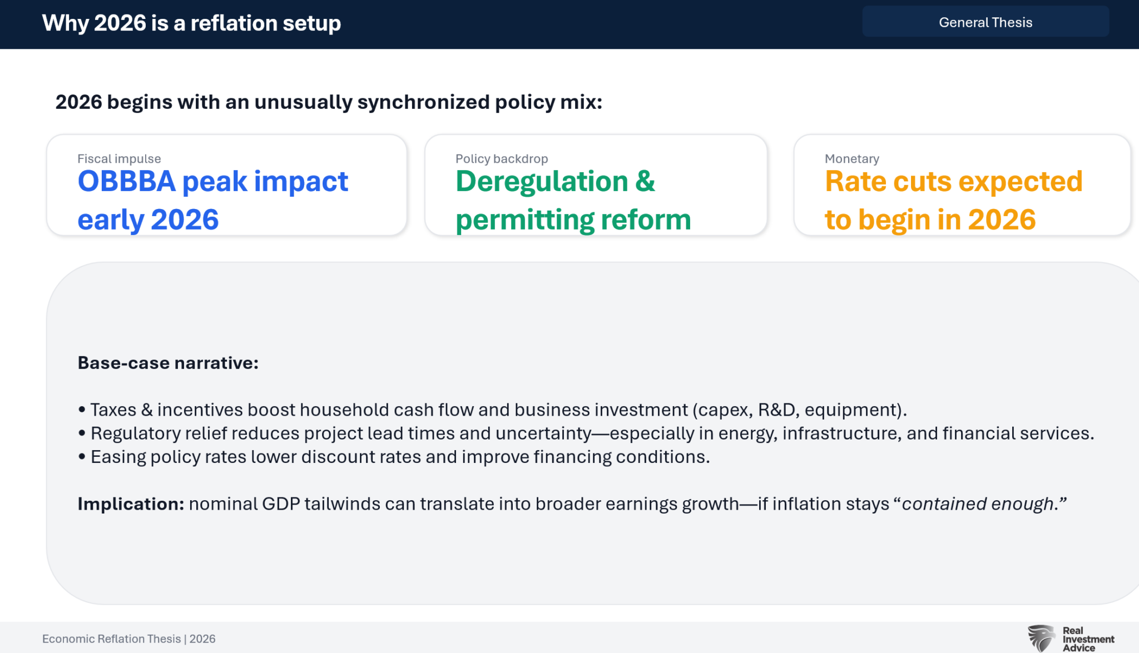Click empty top area of the gray narrative panel
This screenshot has height=653, width=1139.
tap(556, 306)
